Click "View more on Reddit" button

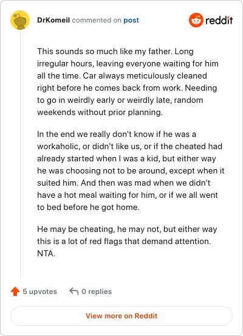pos(122,316)
